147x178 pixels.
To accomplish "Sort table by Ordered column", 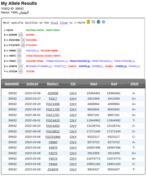I will pyautogui.click(x=32, y=84).
